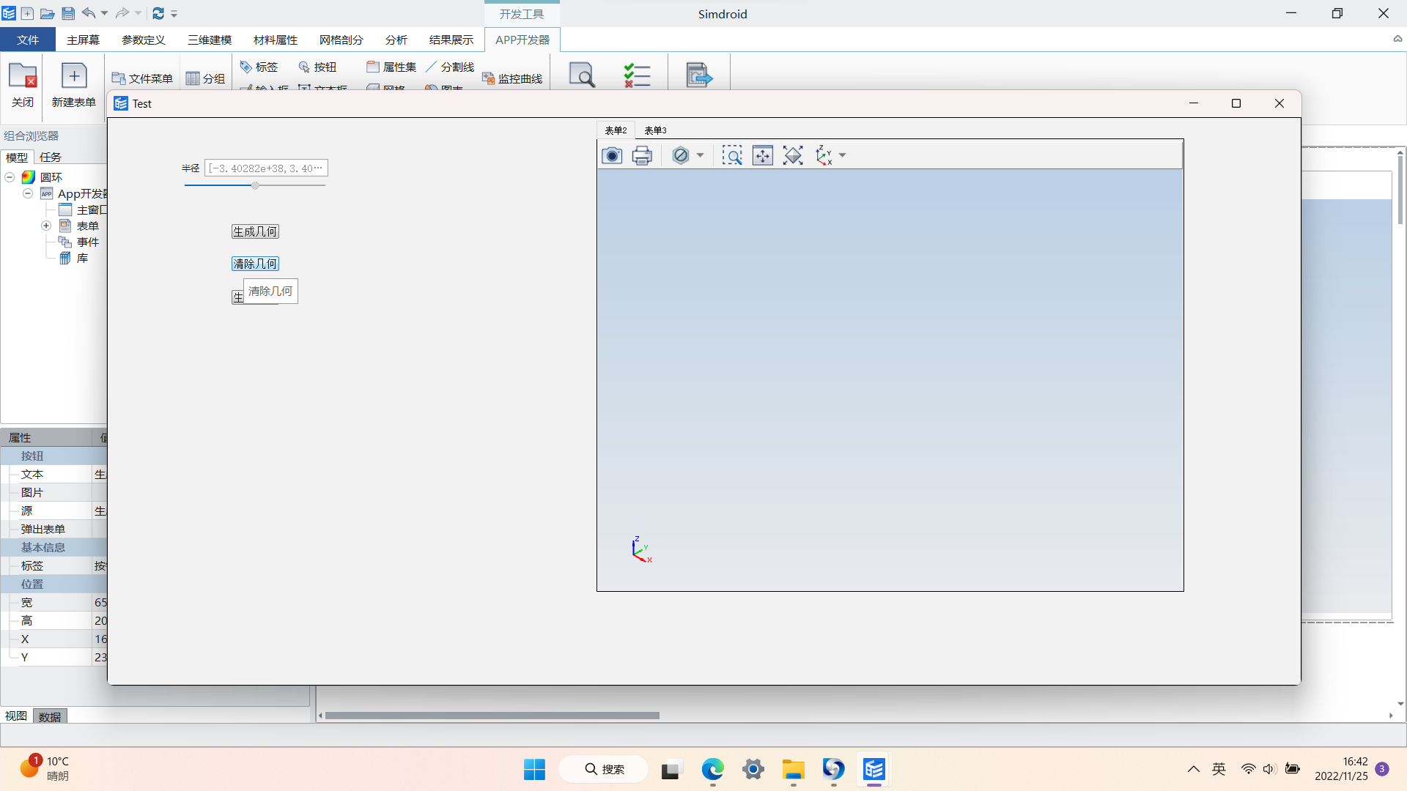Click the print icon in viewport toolbar

[642, 155]
